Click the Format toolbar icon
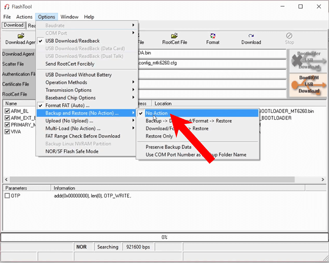329x263 pixels. coord(213,36)
